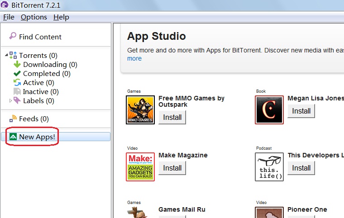Image resolution: width=344 pixels, height=218 pixels.
Task: Click the Free MMO Games app icon
Action: 140,109
